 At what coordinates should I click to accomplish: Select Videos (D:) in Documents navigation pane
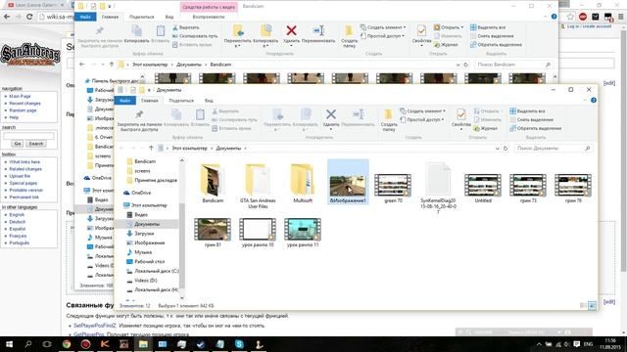tap(146, 281)
